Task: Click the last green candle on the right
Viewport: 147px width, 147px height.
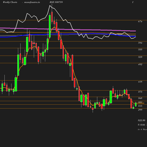Action: click(x=136, y=104)
